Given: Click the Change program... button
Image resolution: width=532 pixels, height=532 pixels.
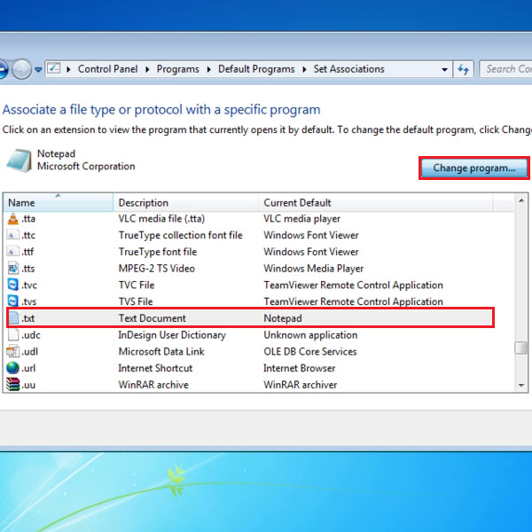Looking at the screenshot, I should click(474, 168).
